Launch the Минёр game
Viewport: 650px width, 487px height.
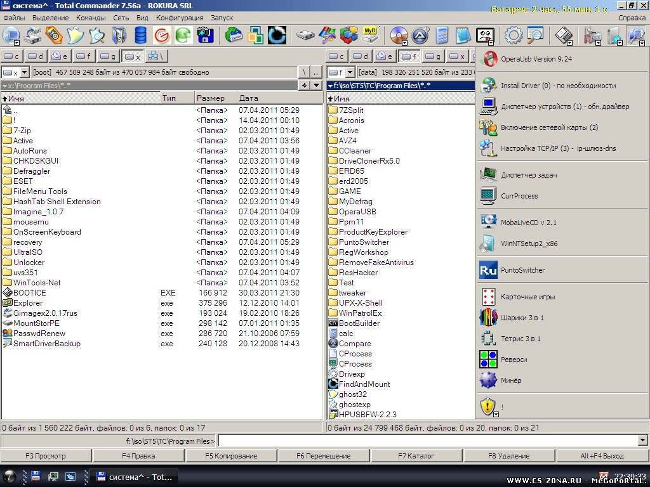click(x=562, y=380)
